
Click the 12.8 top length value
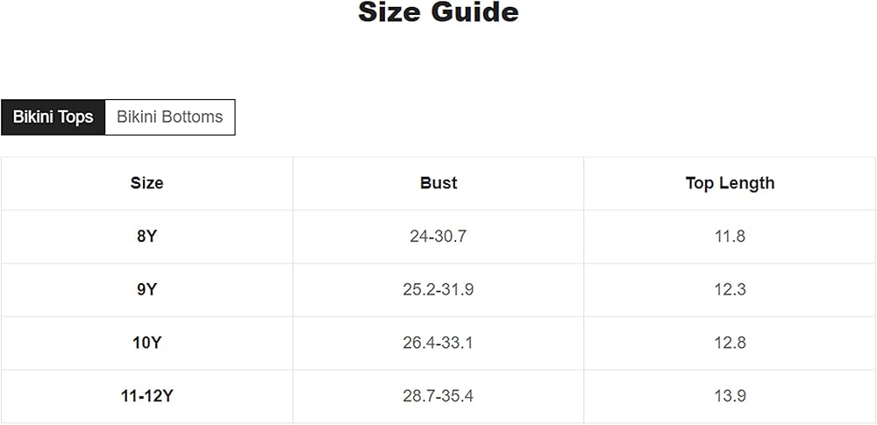[730, 343]
